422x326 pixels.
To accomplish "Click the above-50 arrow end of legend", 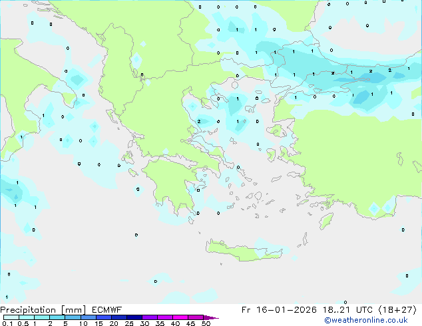I will tap(211, 317).
